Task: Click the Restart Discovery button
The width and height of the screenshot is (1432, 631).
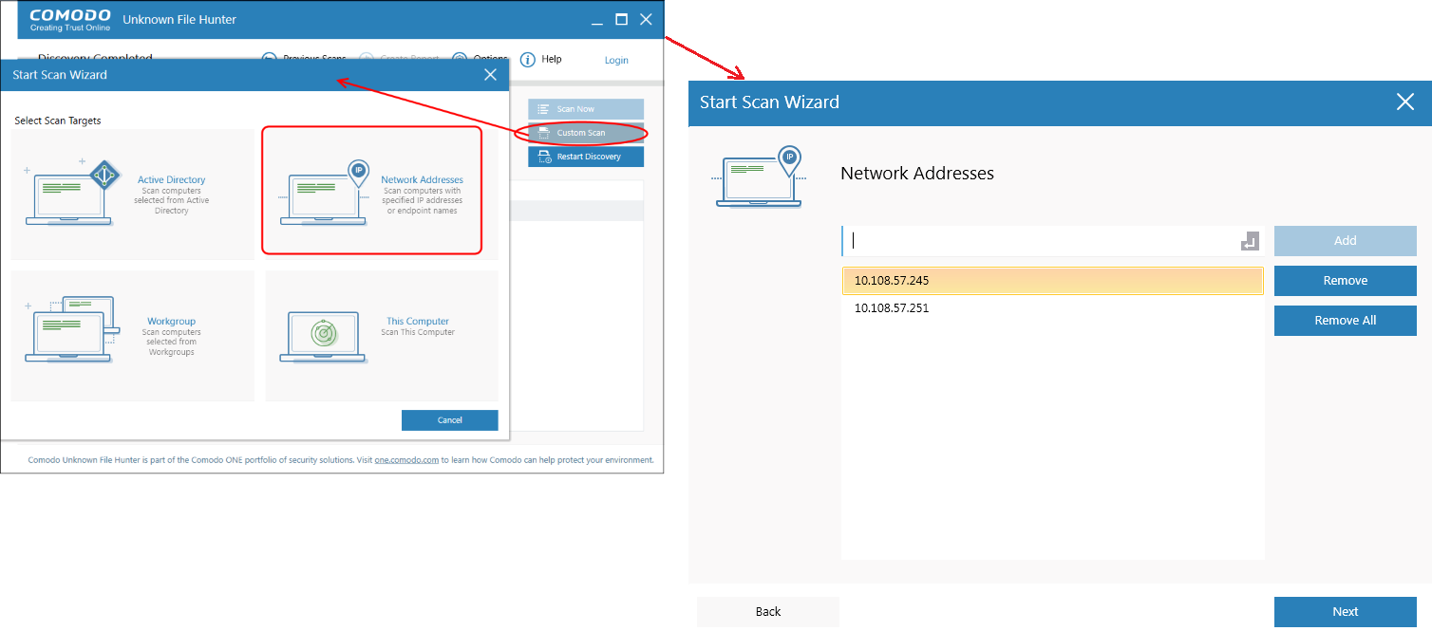Action: coord(586,157)
